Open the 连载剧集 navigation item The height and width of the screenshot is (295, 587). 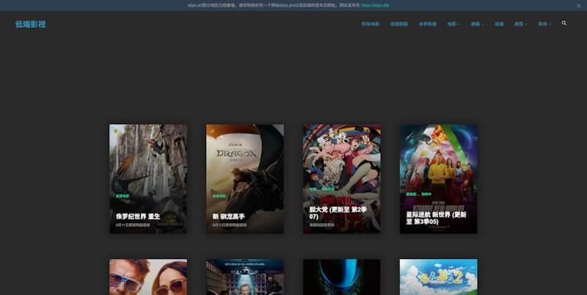pos(399,24)
